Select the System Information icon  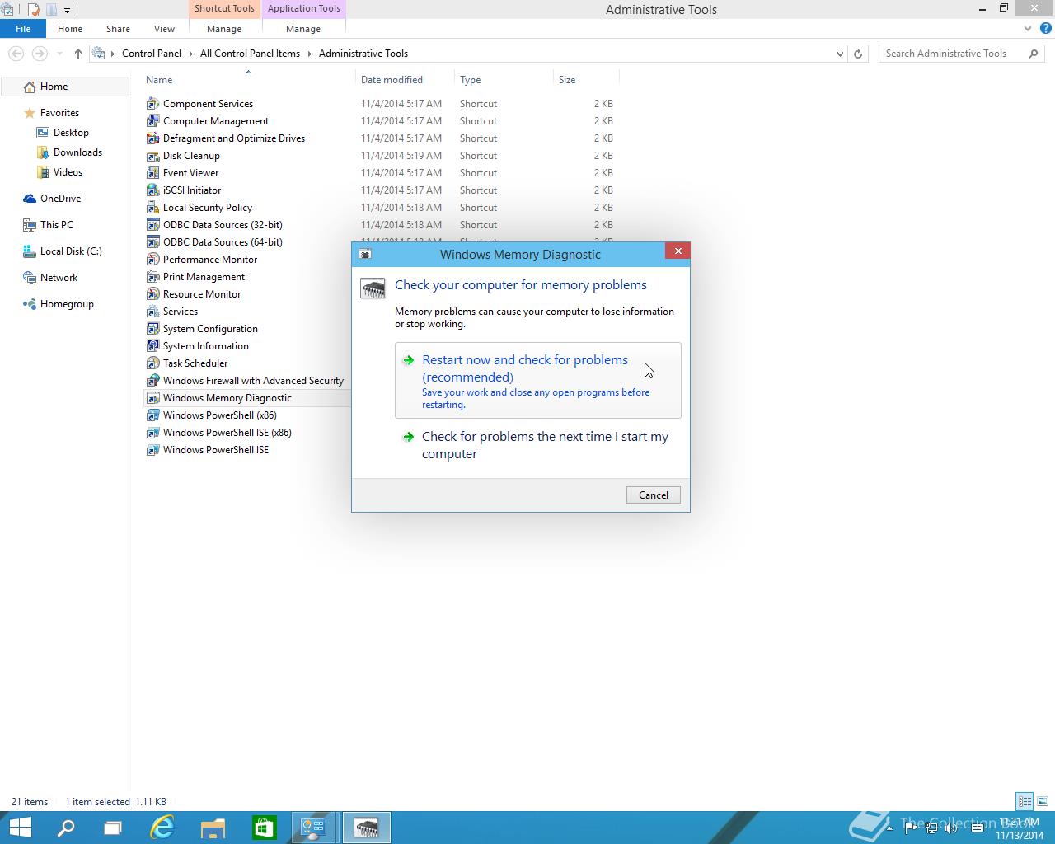click(x=152, y=346)
